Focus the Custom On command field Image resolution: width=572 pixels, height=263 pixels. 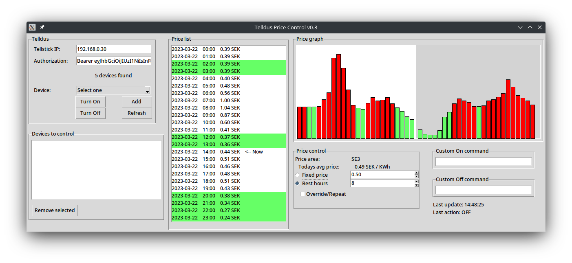pyautogui.click(x=484, y=162)
